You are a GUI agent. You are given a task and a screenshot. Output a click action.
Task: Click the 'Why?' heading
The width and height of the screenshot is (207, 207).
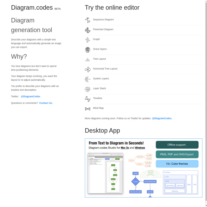19,56
